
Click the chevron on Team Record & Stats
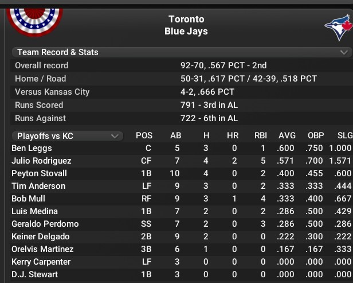click(344, 52)
